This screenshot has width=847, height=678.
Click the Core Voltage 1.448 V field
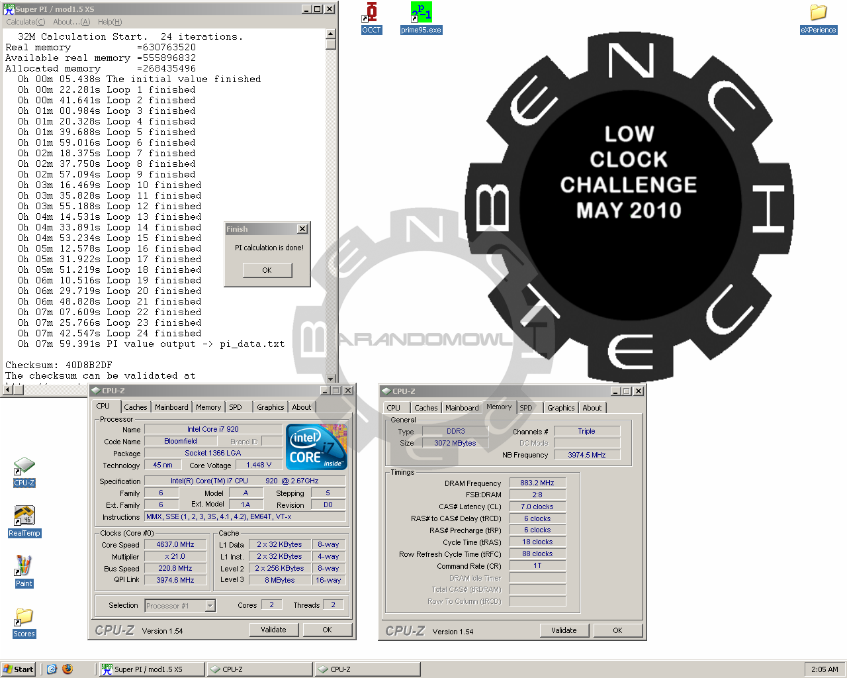[x=259, y=465]
